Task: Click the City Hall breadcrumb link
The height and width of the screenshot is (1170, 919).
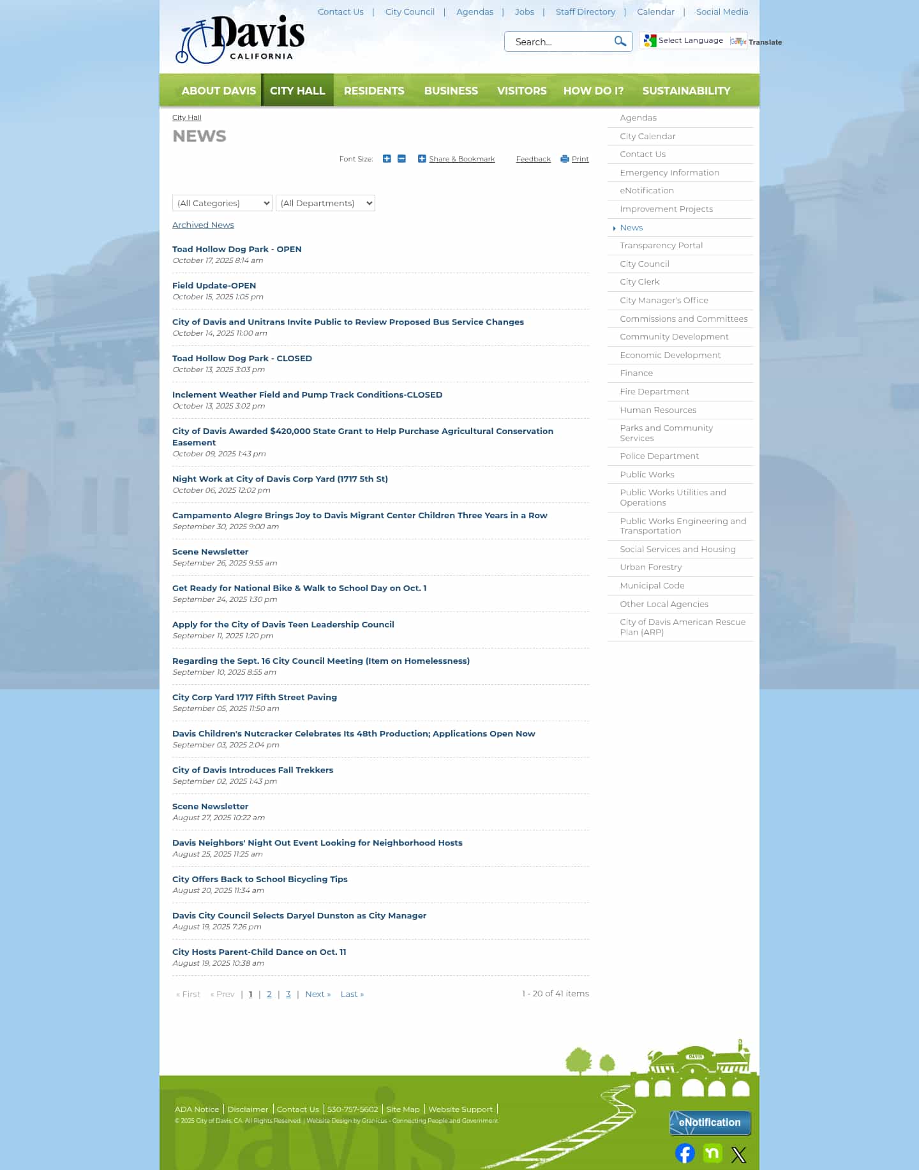Action: [x=187, y=117]
